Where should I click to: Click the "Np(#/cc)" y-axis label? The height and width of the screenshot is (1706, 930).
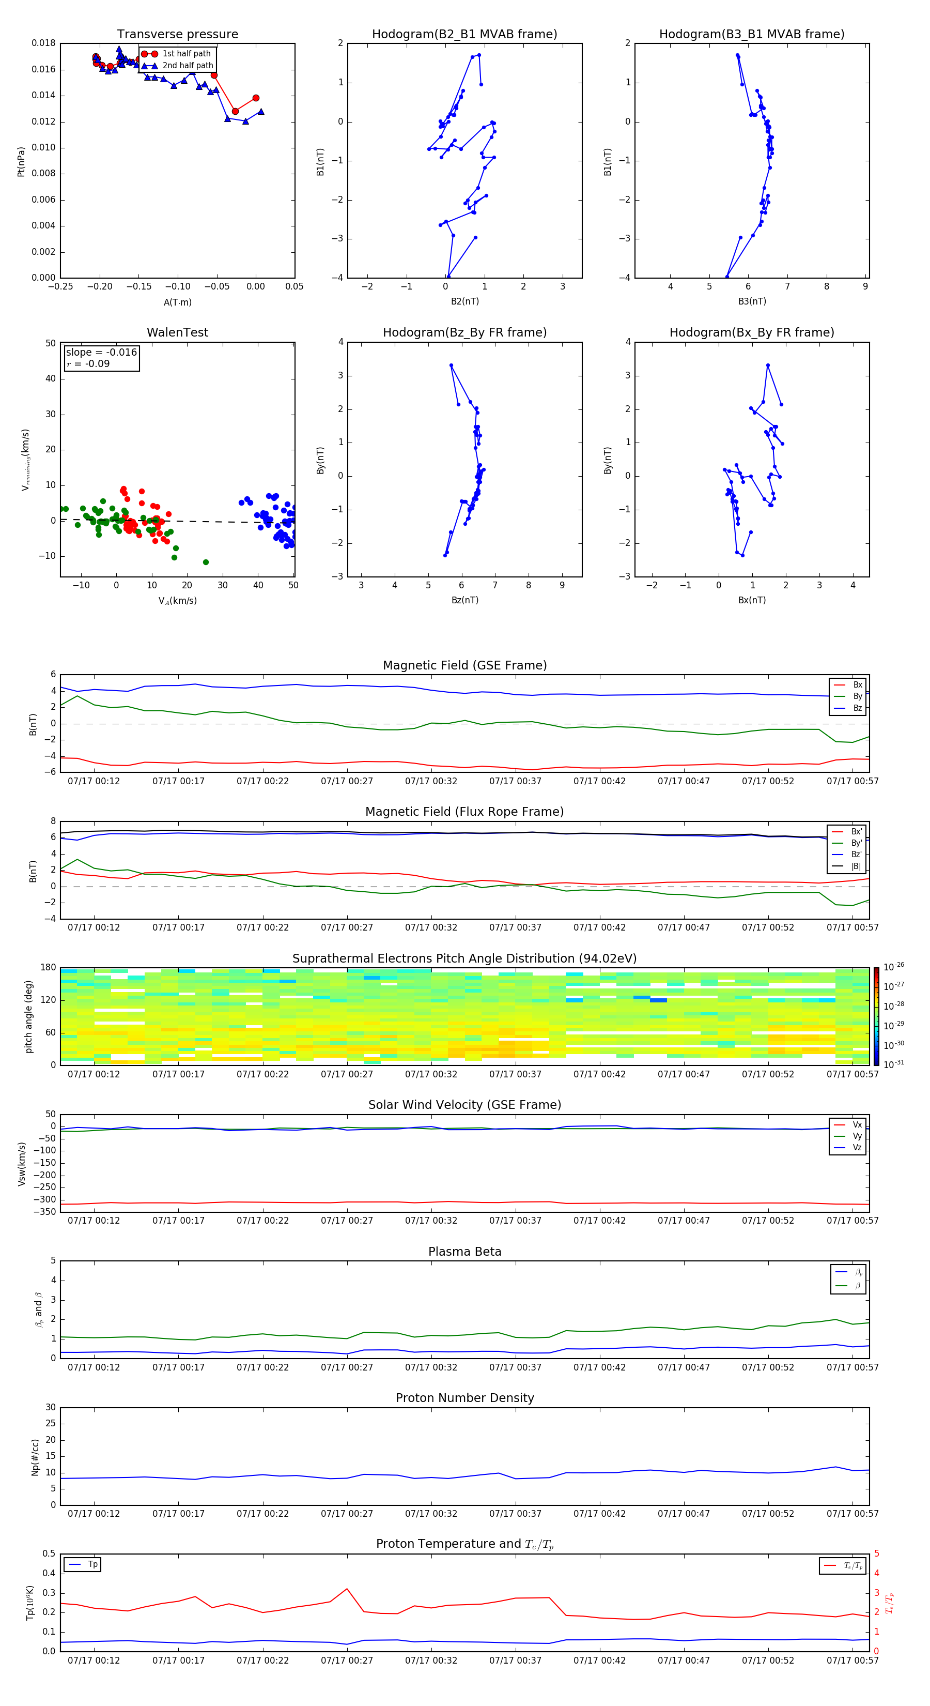35,1457
